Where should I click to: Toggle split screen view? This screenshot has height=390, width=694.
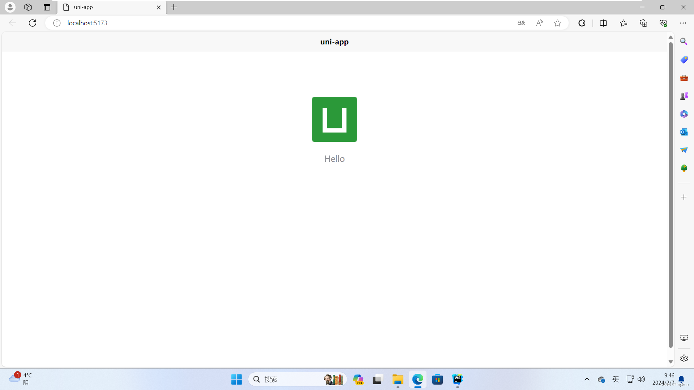click(603, 23)
